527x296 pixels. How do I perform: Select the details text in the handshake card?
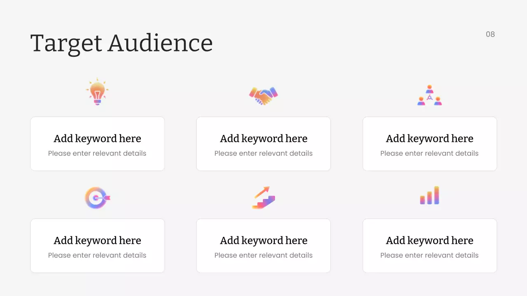pyautogui.click(x=263, y=153)
